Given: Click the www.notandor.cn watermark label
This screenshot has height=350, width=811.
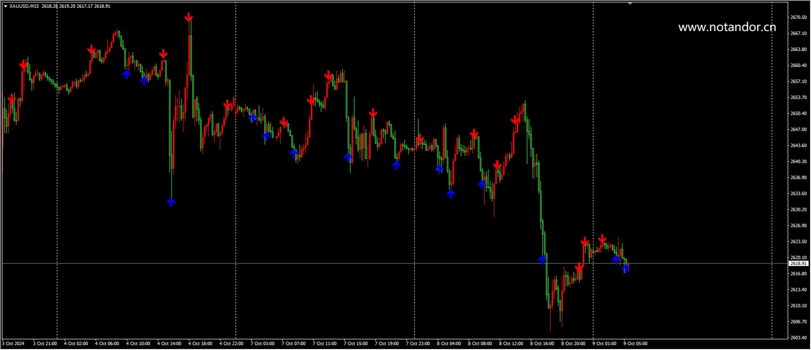Looking at the screenshot, I should 727,27.
